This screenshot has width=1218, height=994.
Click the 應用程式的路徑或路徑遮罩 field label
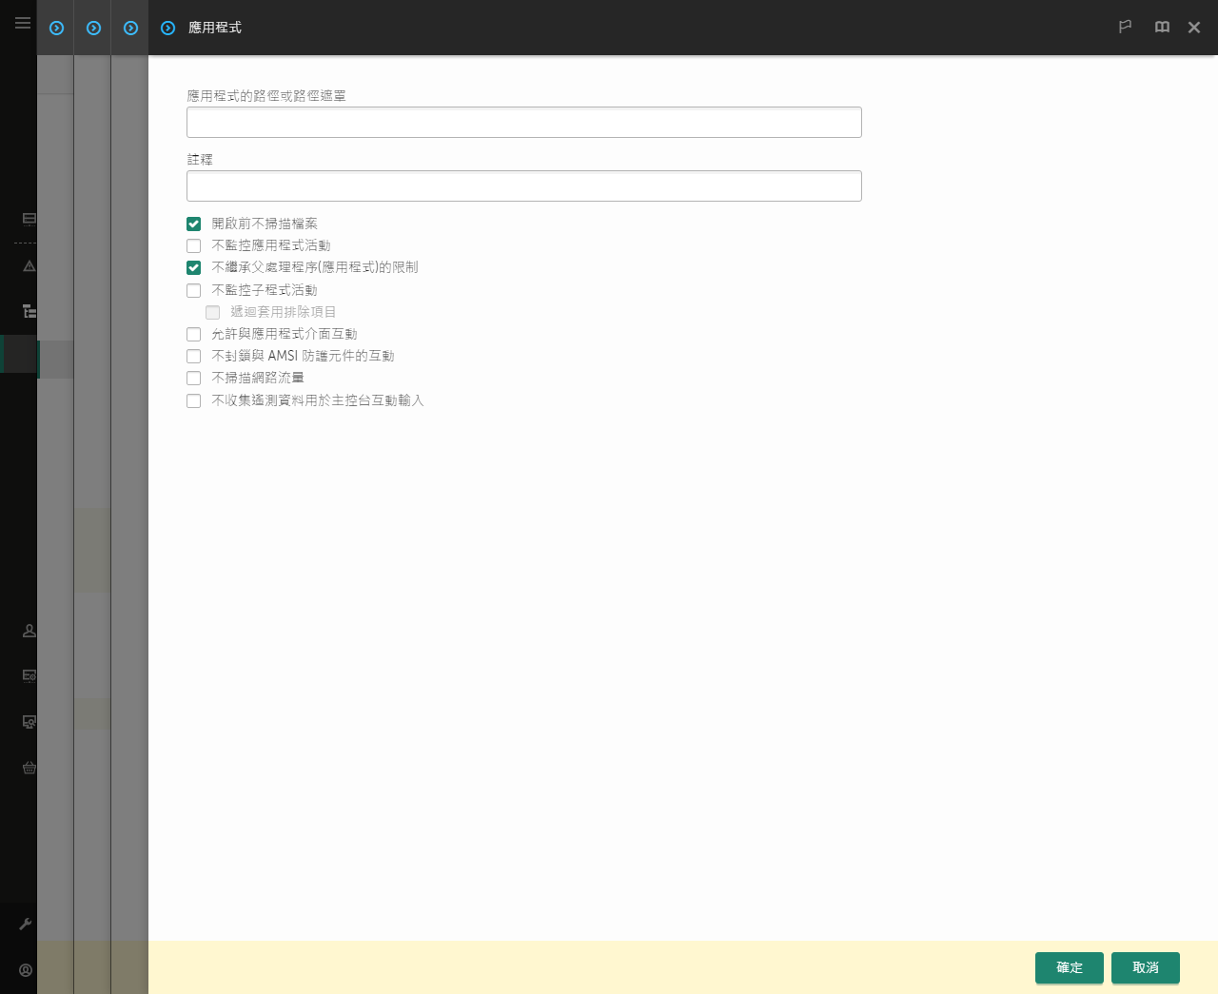click(x=266, y=96)
